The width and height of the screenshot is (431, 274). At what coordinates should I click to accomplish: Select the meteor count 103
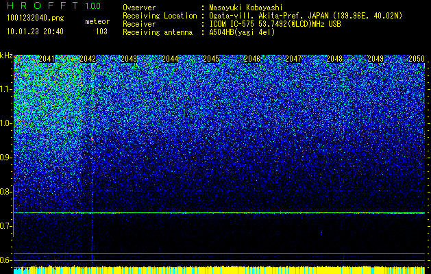[101, 32]
